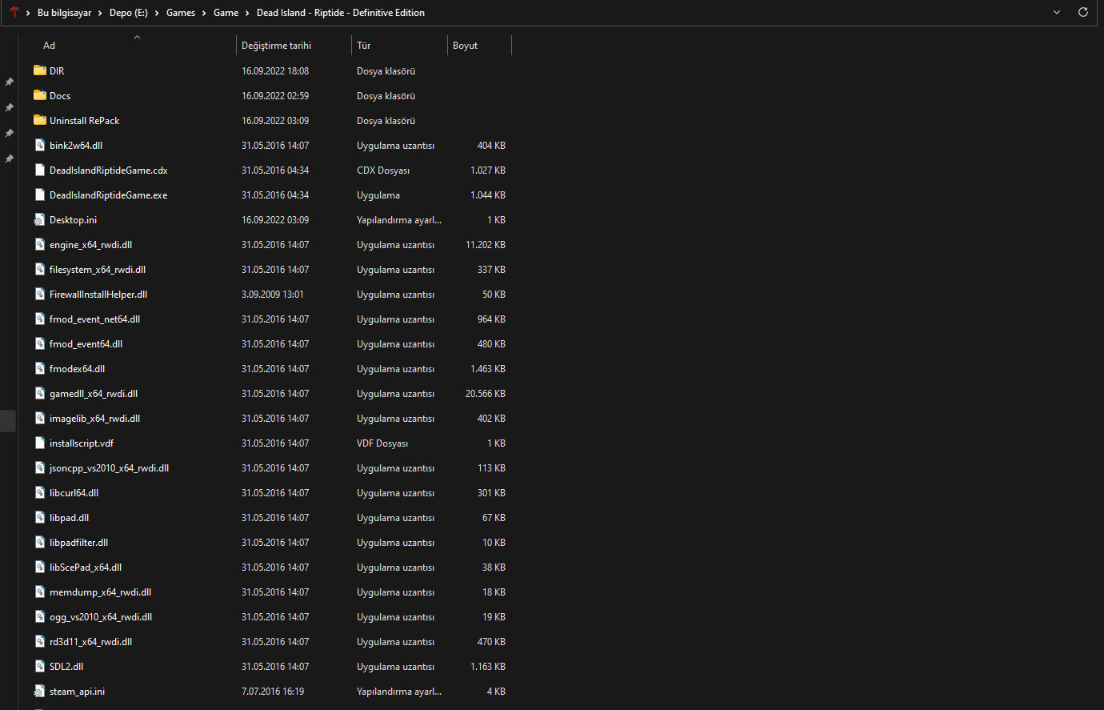Select the VDF Dosyası type cell
This screenshot has height=710, width=1104.
[382, 443]
